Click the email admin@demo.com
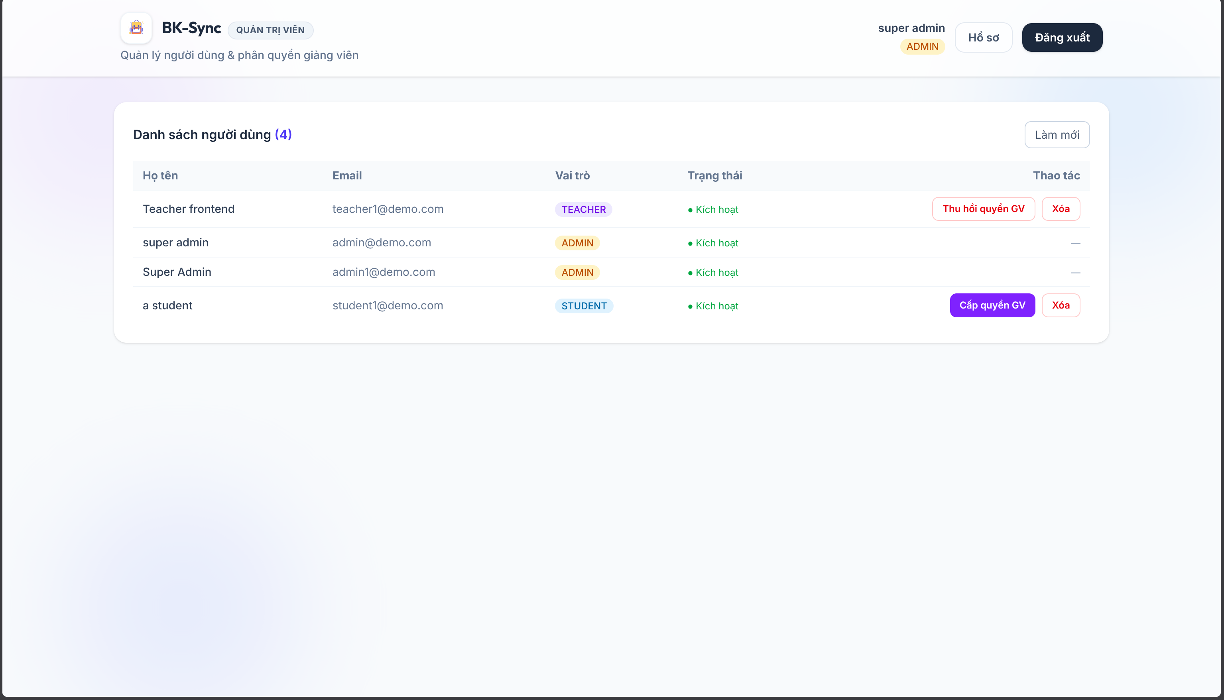The height and width of the screenshot is (700, 1224). click(x=381, y=243)
